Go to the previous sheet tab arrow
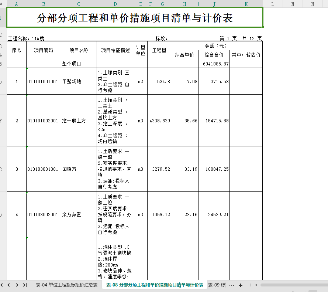Screen dimensions: 328x292 click(x=9, y=285)
